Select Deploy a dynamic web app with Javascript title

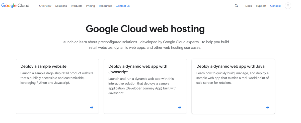138,69
